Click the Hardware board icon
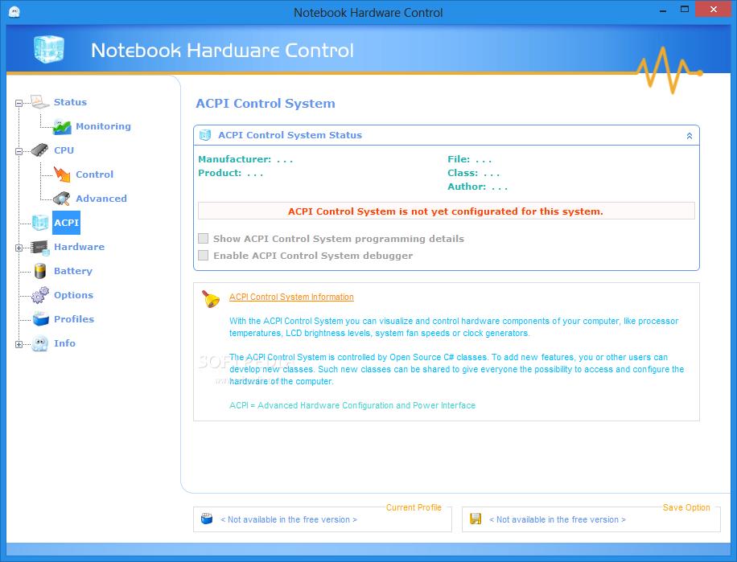This screenshot has height=562, width=737. pyautogui.click(x=40, y=247)
